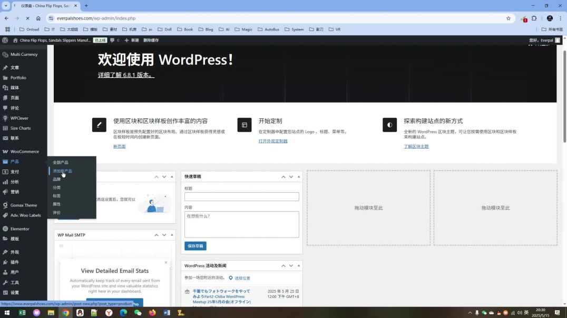
Task: Click 删除缓存 in the admin bar
Action: pyautogui.click(x=151, y=40)
